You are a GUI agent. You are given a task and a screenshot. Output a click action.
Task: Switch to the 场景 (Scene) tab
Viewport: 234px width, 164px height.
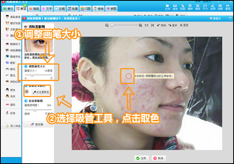pos(73,9)
